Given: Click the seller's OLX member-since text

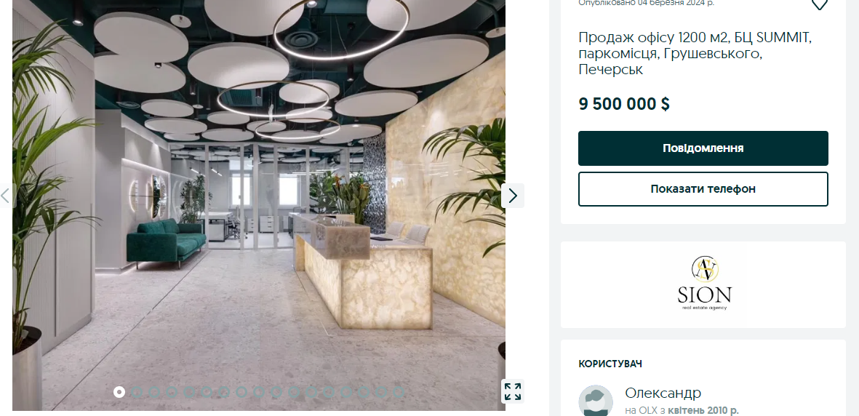Looking at the screenshot, I should 682,410.
